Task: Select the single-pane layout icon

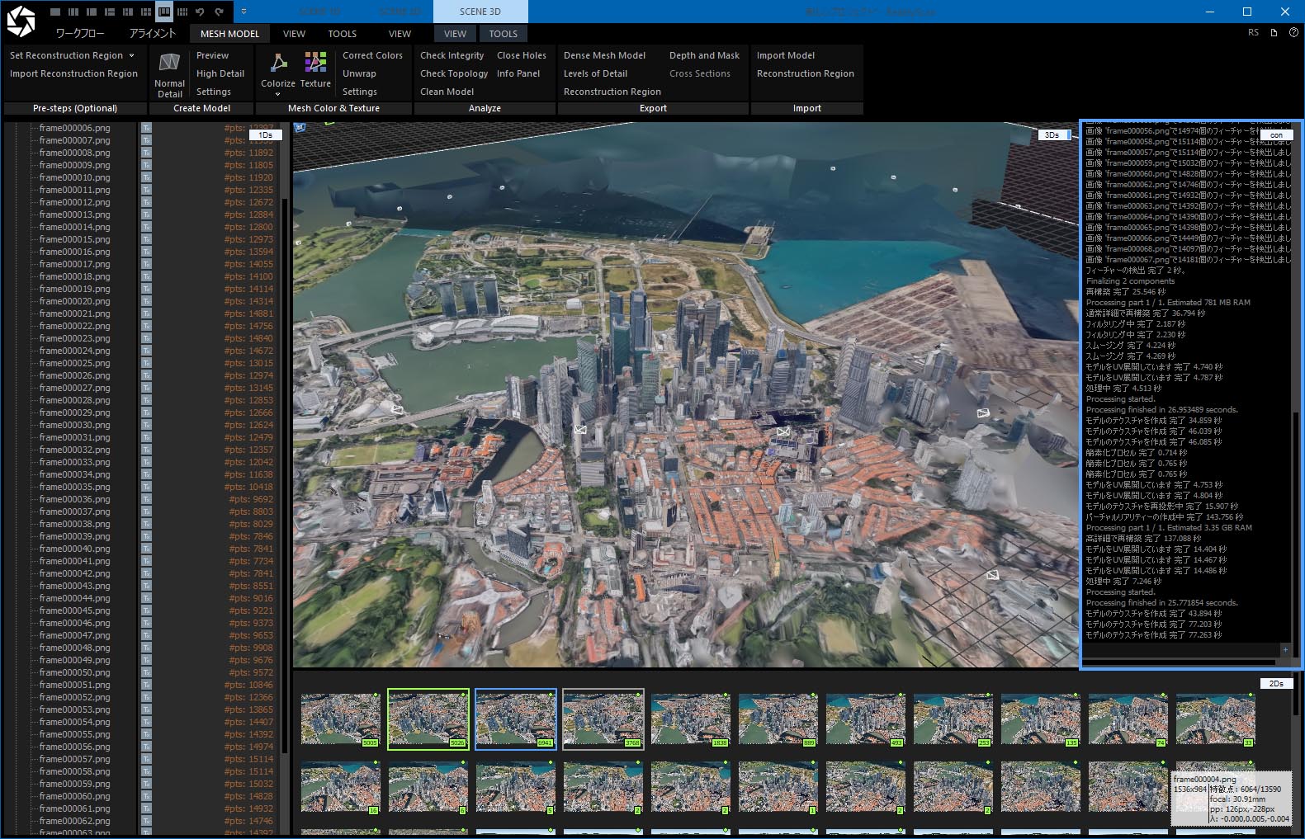Action: [x=55, y=12]
